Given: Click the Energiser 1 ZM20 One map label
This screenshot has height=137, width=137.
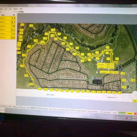Looking at the screenshot, I should click(x=105, y=64).
